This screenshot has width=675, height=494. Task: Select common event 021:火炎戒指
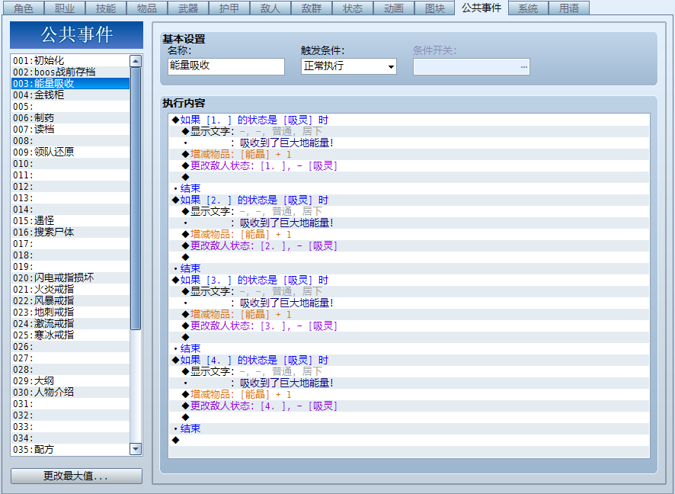(x=70, y=290)
